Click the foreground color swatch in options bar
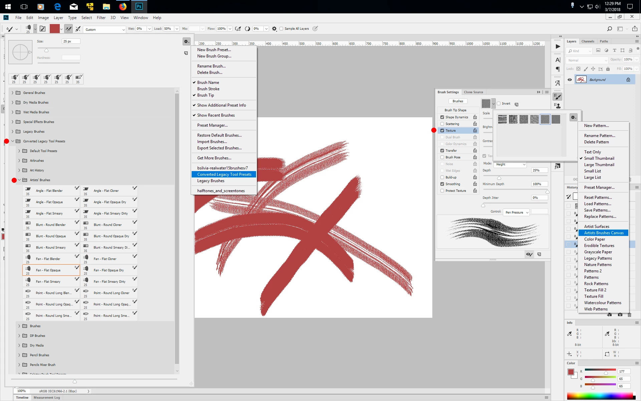Viewport: 641px width, 401px height. click(x=54, y=29)
